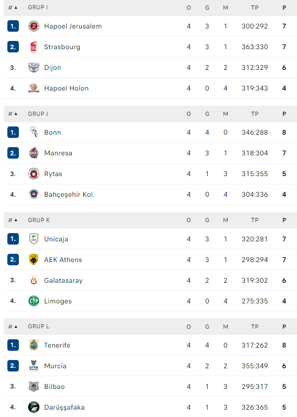Screen dimensions: 297x417
Task: Click the Manresa BAXI team logo
Action: point(34,153)
